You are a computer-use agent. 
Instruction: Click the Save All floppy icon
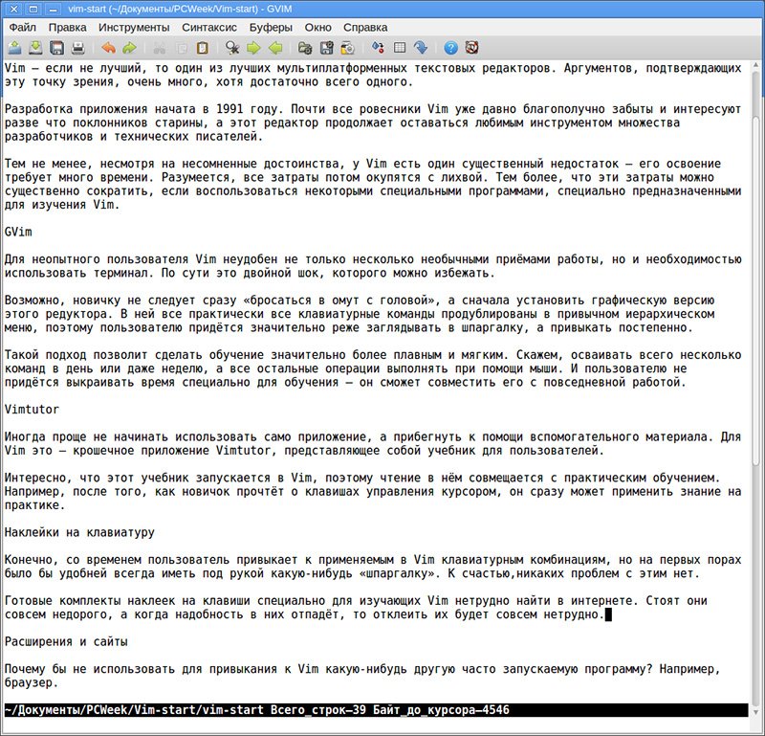tap(57, 48)
